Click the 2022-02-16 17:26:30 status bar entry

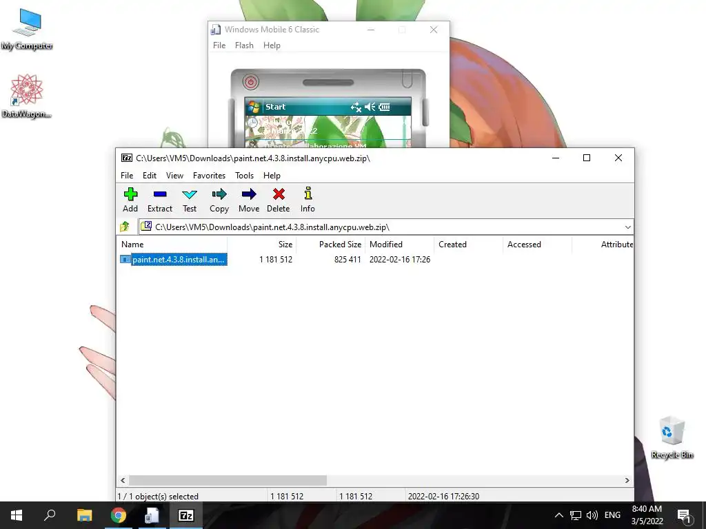[443, 496]
